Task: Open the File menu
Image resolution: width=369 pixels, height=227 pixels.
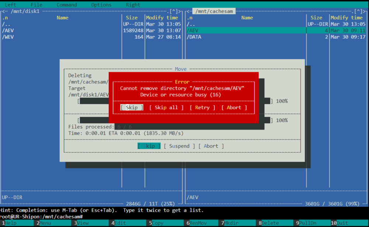Action: point(37,5)
